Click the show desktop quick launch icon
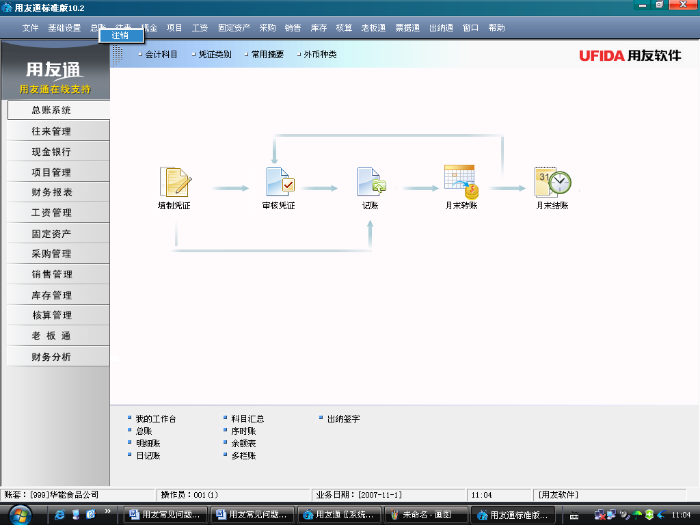700x525 pixels. [x=75, y=515]
